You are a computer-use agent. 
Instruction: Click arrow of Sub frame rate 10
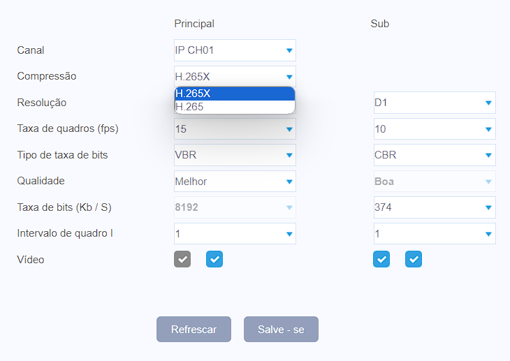(x=488, y=129)
